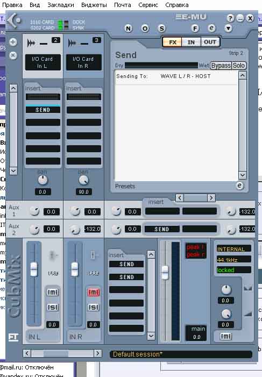The width and height of the screenshot is (262, 377).
Task: Click main insert list scroll up arrow
Action: point(151,254)
